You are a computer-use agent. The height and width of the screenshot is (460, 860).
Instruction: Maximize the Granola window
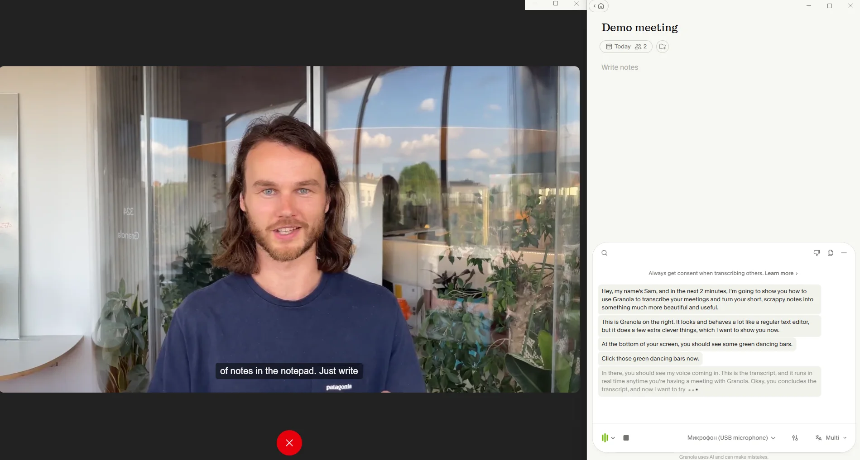(x=830, y=6)
